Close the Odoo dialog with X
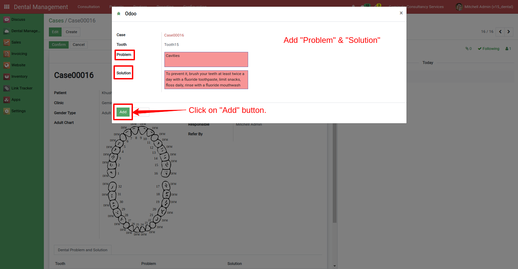518x269 pixels. coord(401,13)
